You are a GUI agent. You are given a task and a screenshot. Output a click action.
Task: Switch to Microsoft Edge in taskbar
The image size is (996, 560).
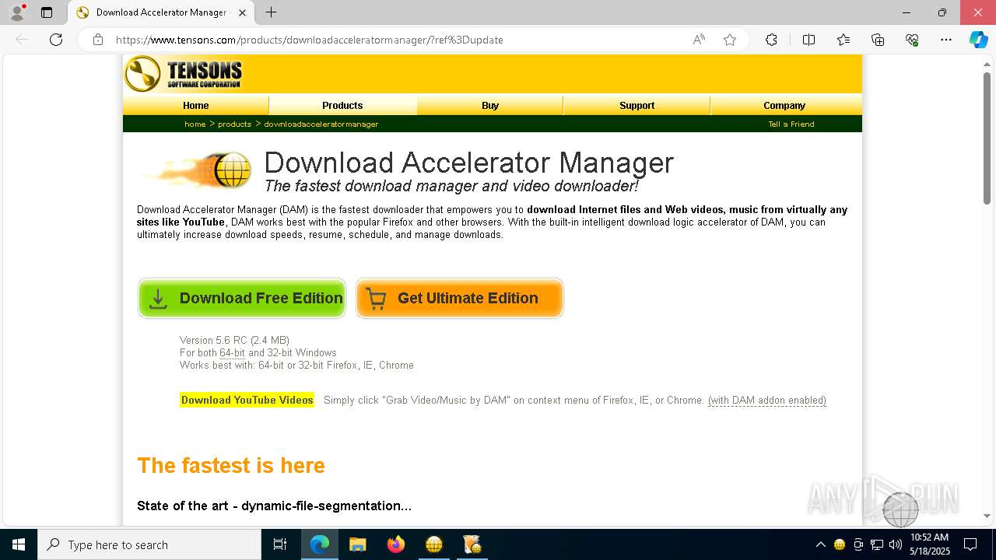(320, 544)
